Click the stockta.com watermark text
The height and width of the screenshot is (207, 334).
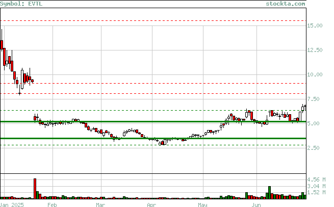tap(286, 4)
